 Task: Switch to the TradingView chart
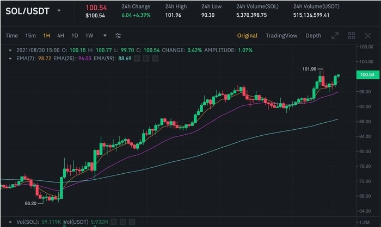point(281,36)
